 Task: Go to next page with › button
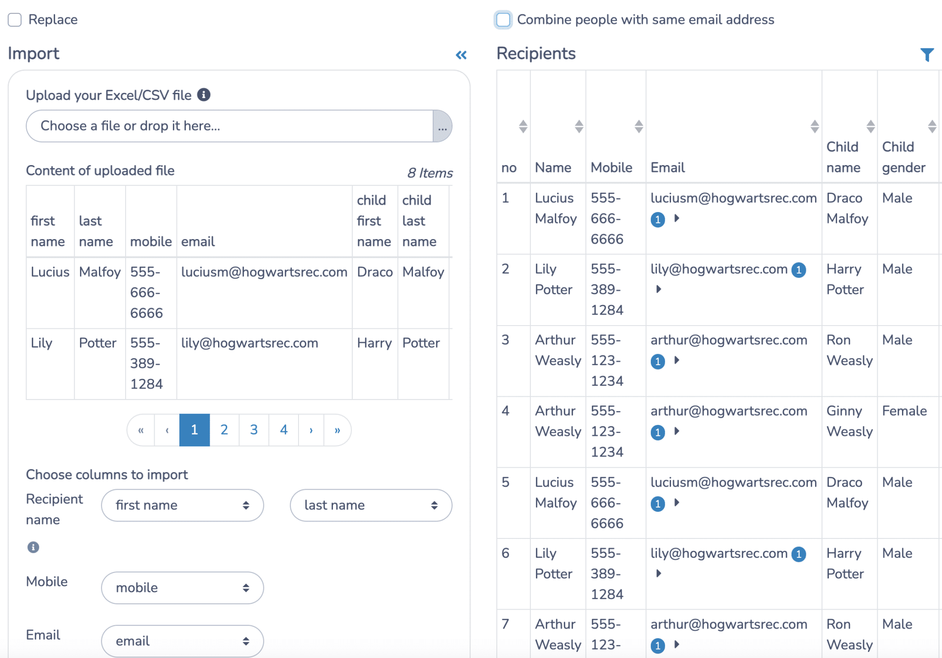[311, 430]
